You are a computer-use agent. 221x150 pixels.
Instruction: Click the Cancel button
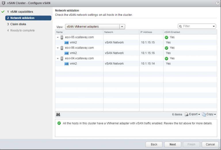(x=210, y=144)
